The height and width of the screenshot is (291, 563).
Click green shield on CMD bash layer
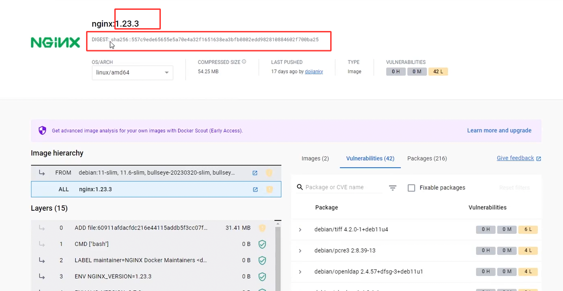[262, 245]
